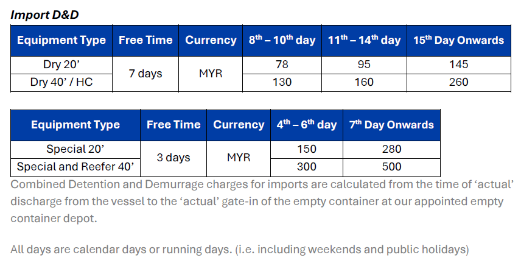Select the value 500 cell
Viewport: 521px width, 266px height.
pos(392,167)
